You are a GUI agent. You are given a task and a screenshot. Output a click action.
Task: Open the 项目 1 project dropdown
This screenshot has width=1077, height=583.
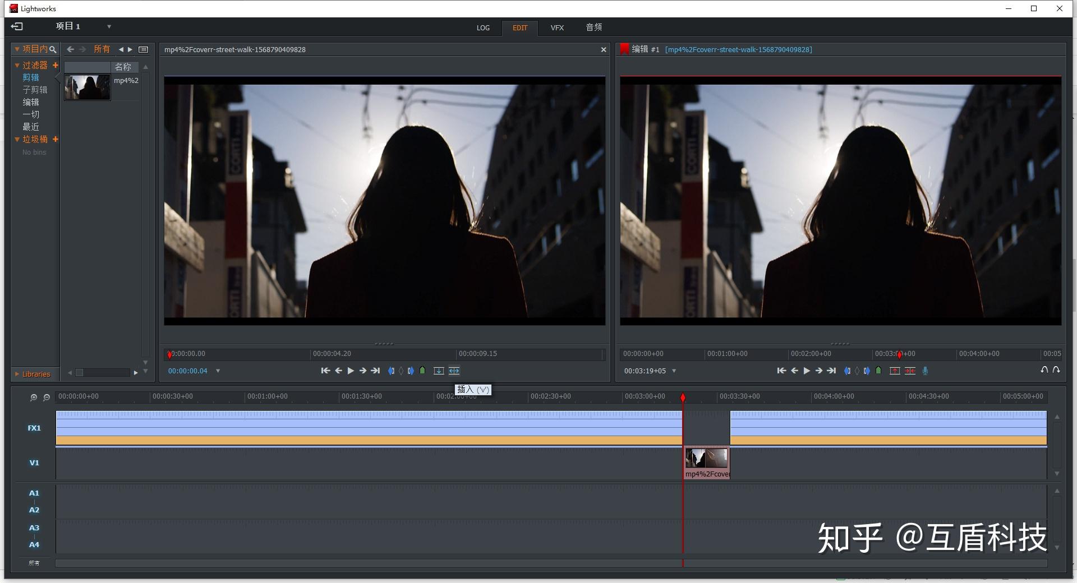(x=109, y=26)
